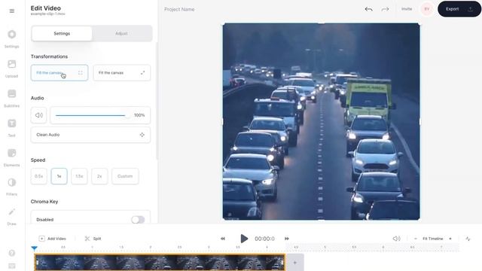Image resolution: width=482 pixels, height=271 pixels.
Task: Select the Draw tool in sidebar
Action: [x=12, y=217]
